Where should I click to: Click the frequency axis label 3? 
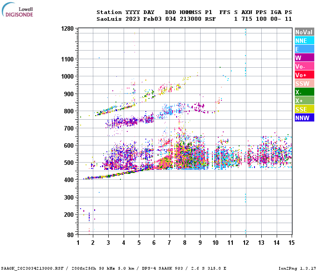(108, 243)
